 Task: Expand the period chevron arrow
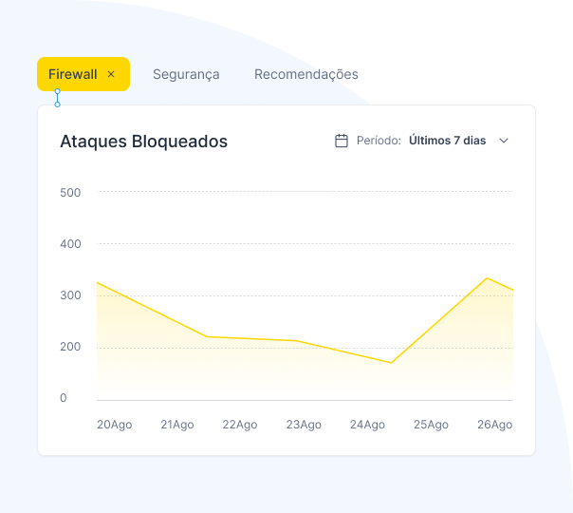(x=504, y=141)
